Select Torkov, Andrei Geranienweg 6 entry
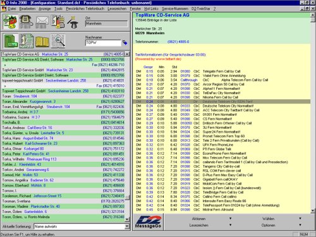Image resolution: width=316 pixels, height=237 pixels. pos(63,169)
